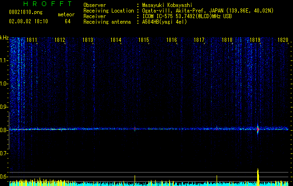This screenshot has height=186, width=293.
Task: Click the receiver text ICOM IC-575 53.7492
Action: 187,16
